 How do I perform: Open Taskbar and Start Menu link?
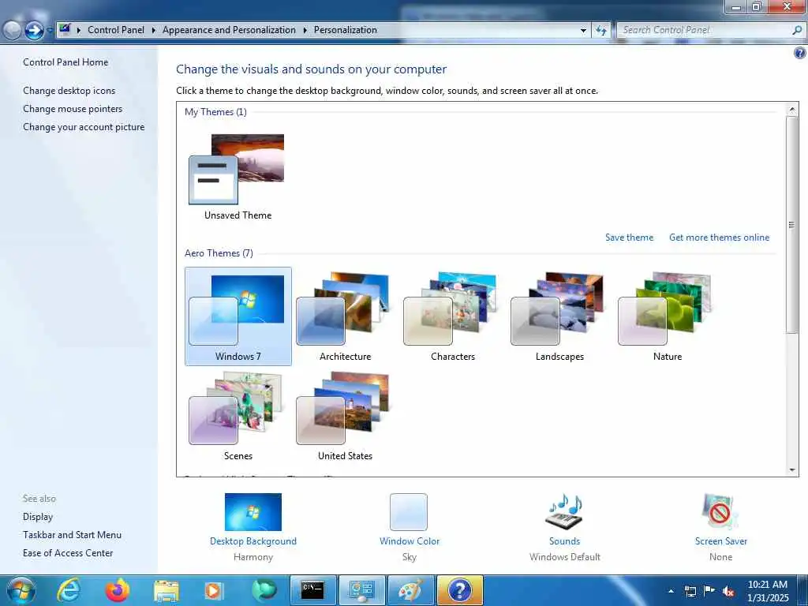[72, 535]
